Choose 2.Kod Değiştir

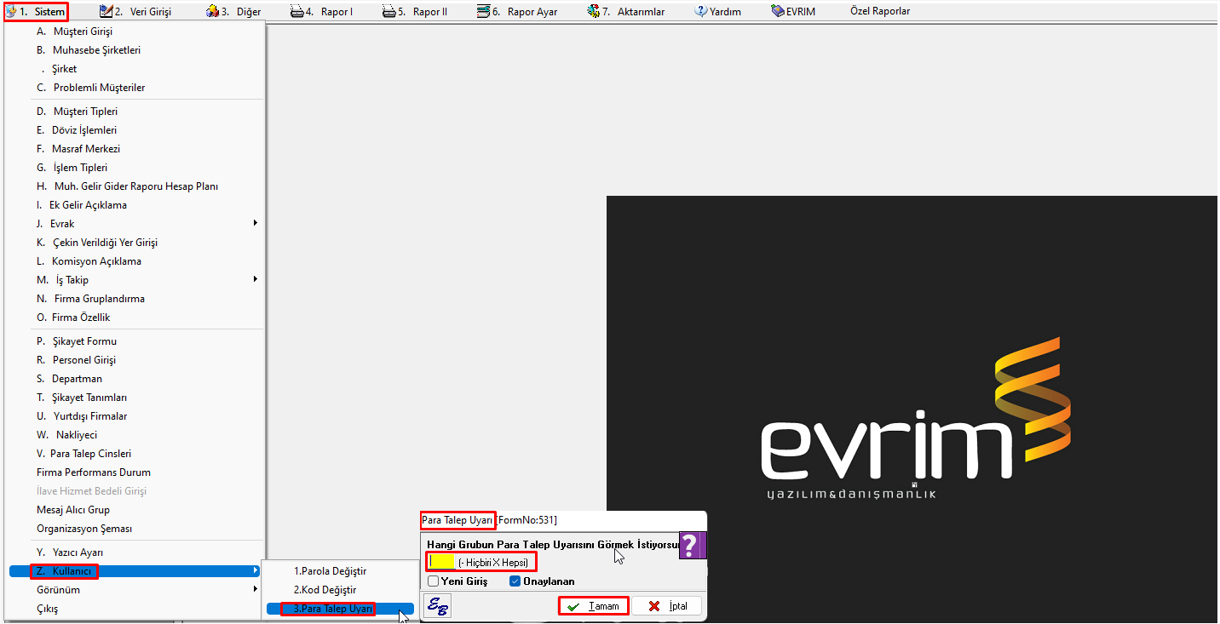pos(340,590)
